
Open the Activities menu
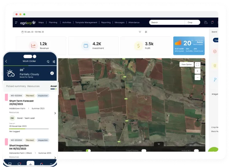pyautogui.click(x=67, y=22)
